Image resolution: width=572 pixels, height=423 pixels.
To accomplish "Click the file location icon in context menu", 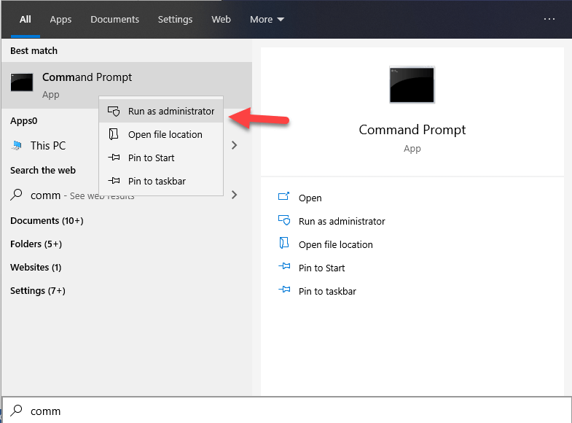I will pyautogui.click(x=114, y=134).
